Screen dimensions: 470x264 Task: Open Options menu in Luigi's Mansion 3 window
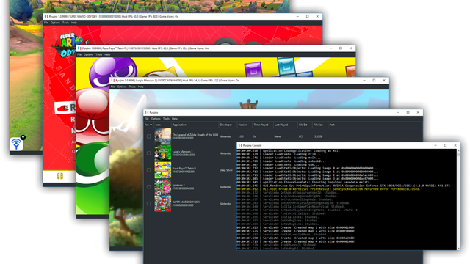(x=122, y=87)
